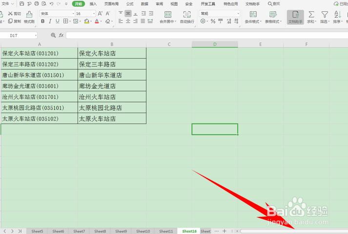Viewport: 348px width, 234px height.
Task: Toggle 合并居中 merge and center
Action: pos(167,17)
